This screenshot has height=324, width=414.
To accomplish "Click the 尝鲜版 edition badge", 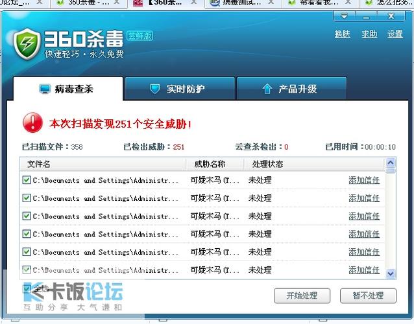I will (140, 36).
